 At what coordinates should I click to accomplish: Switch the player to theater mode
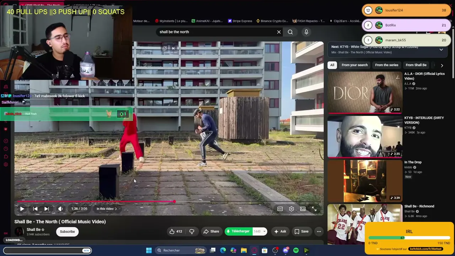pyautogui.click(x=303, y=209)
